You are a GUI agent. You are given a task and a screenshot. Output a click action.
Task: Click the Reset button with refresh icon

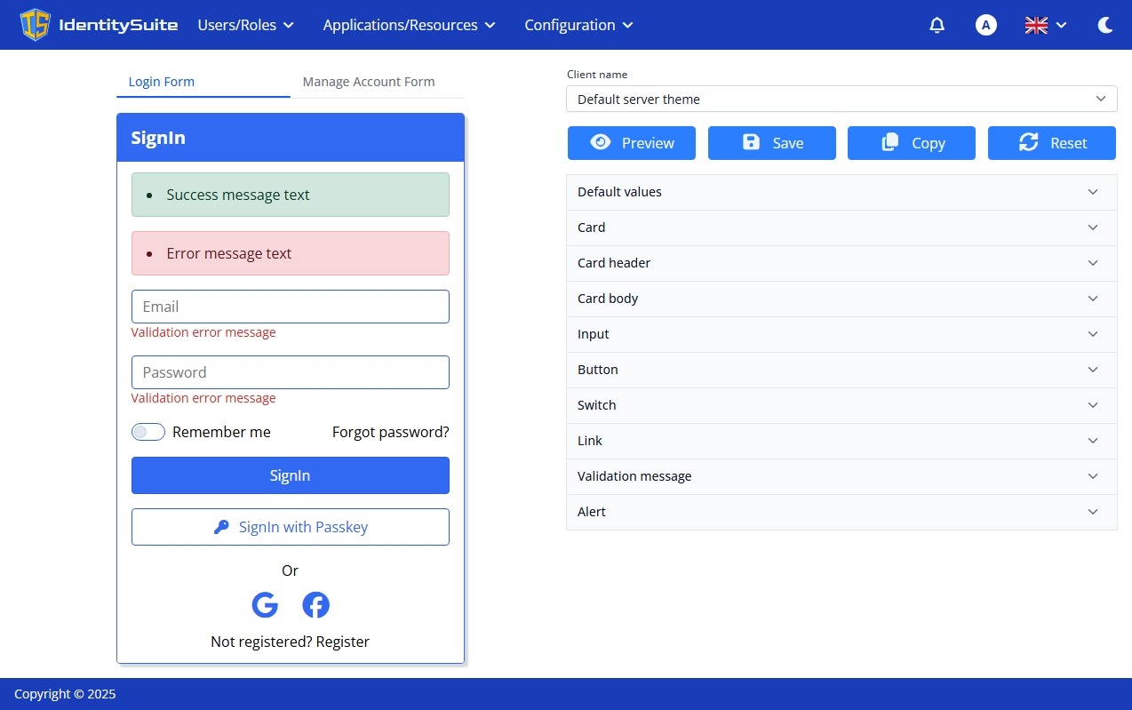click(x=1052, y=142)
